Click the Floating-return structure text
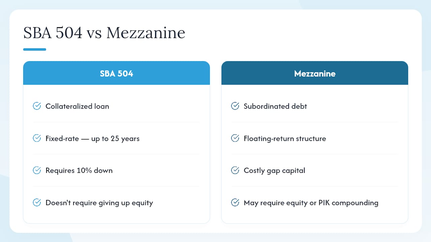431x242 pixels. pos(285,138)
